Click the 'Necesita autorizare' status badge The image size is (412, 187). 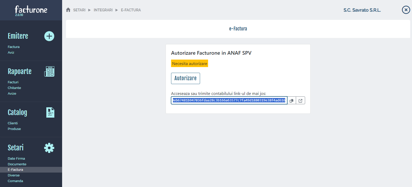[190, 63]
